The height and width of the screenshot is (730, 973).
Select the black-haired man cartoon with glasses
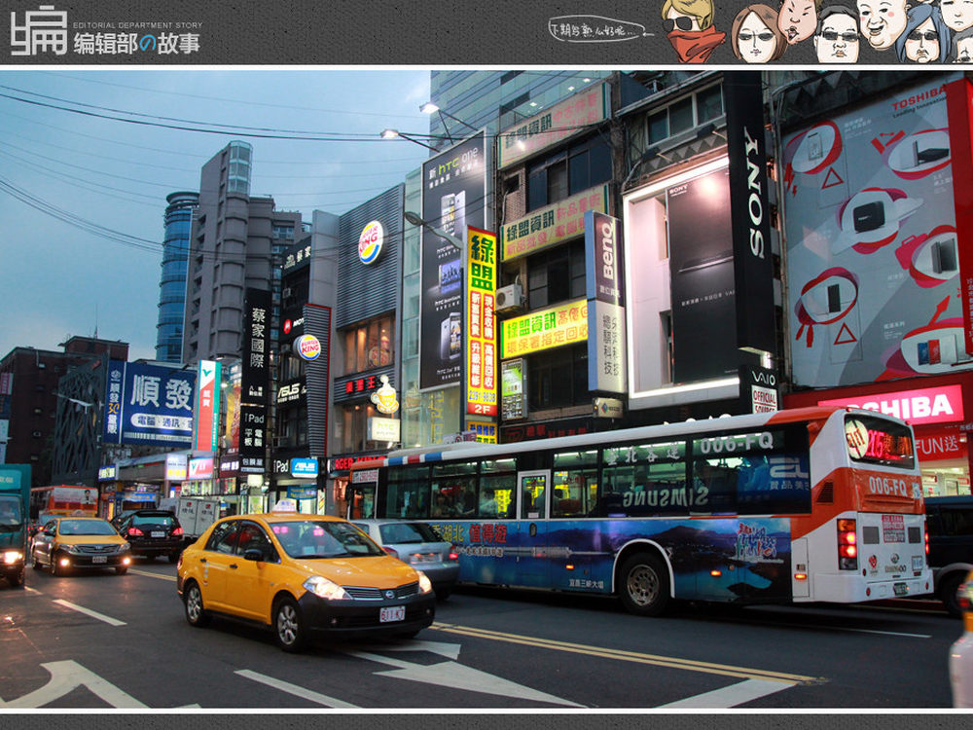coord(837,35)
